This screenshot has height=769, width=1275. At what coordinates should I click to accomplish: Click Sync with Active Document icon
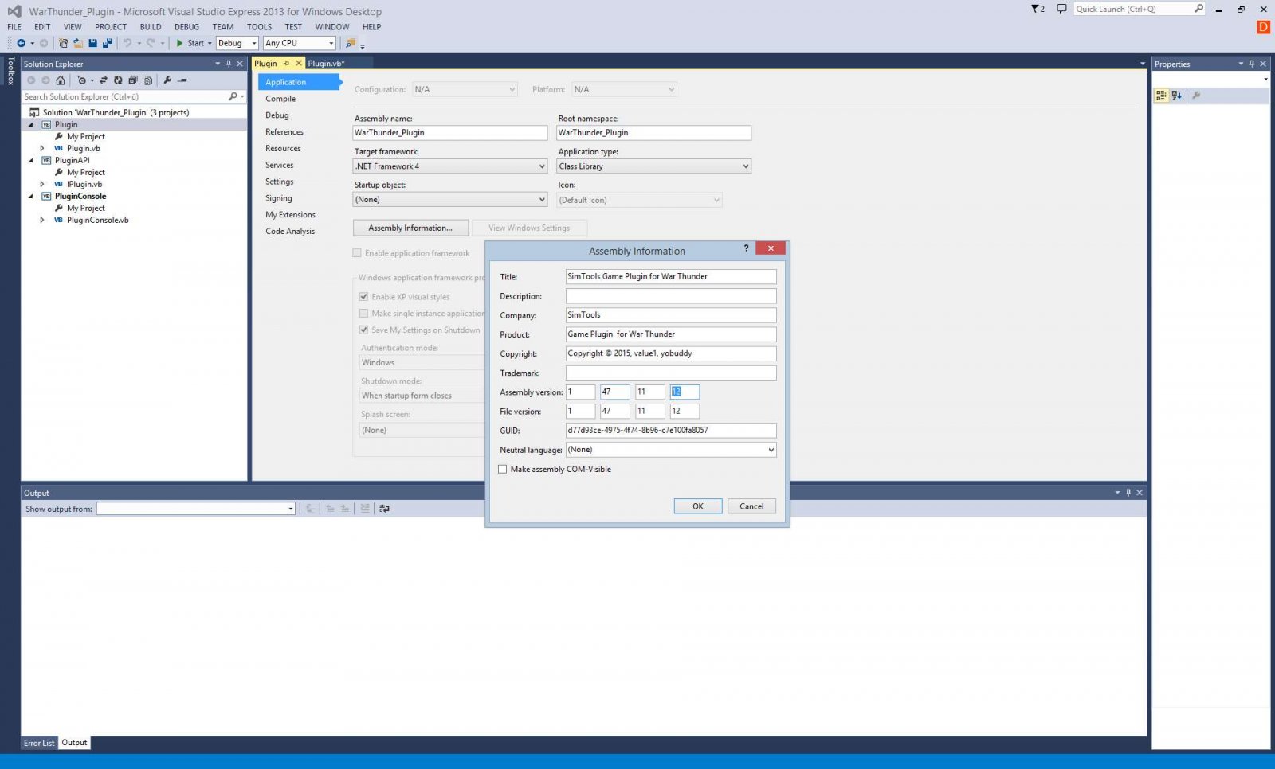pyautogui.click(x=104, y=80)
